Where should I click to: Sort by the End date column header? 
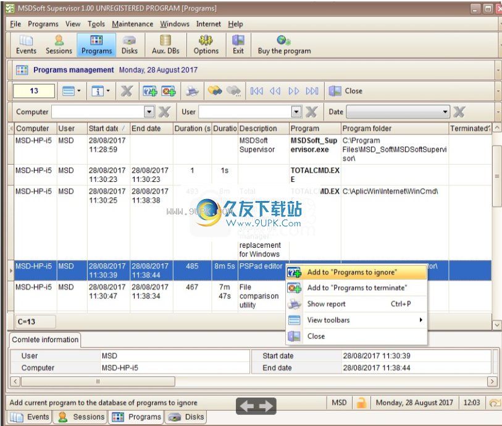pyautogui.click(x=151, y=128)
